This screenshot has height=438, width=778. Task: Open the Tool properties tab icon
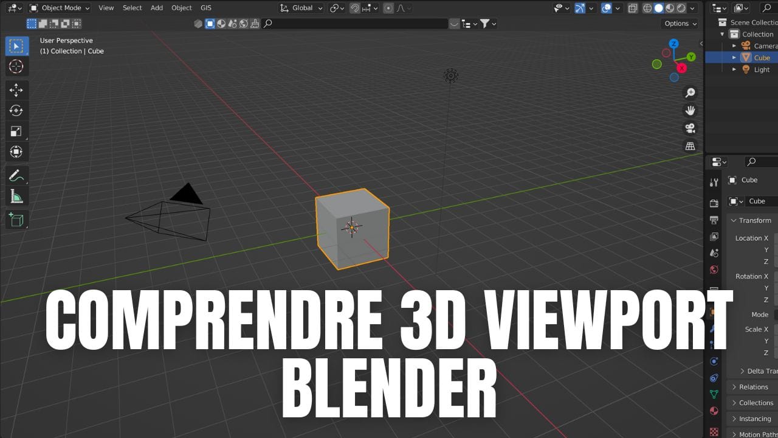point(714,182)
